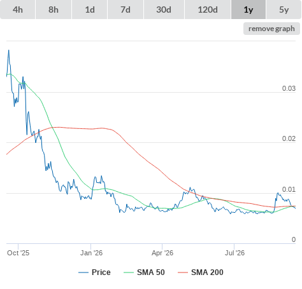
Task: Click the Jan '26 axis tick label
Action: [91, 253]
